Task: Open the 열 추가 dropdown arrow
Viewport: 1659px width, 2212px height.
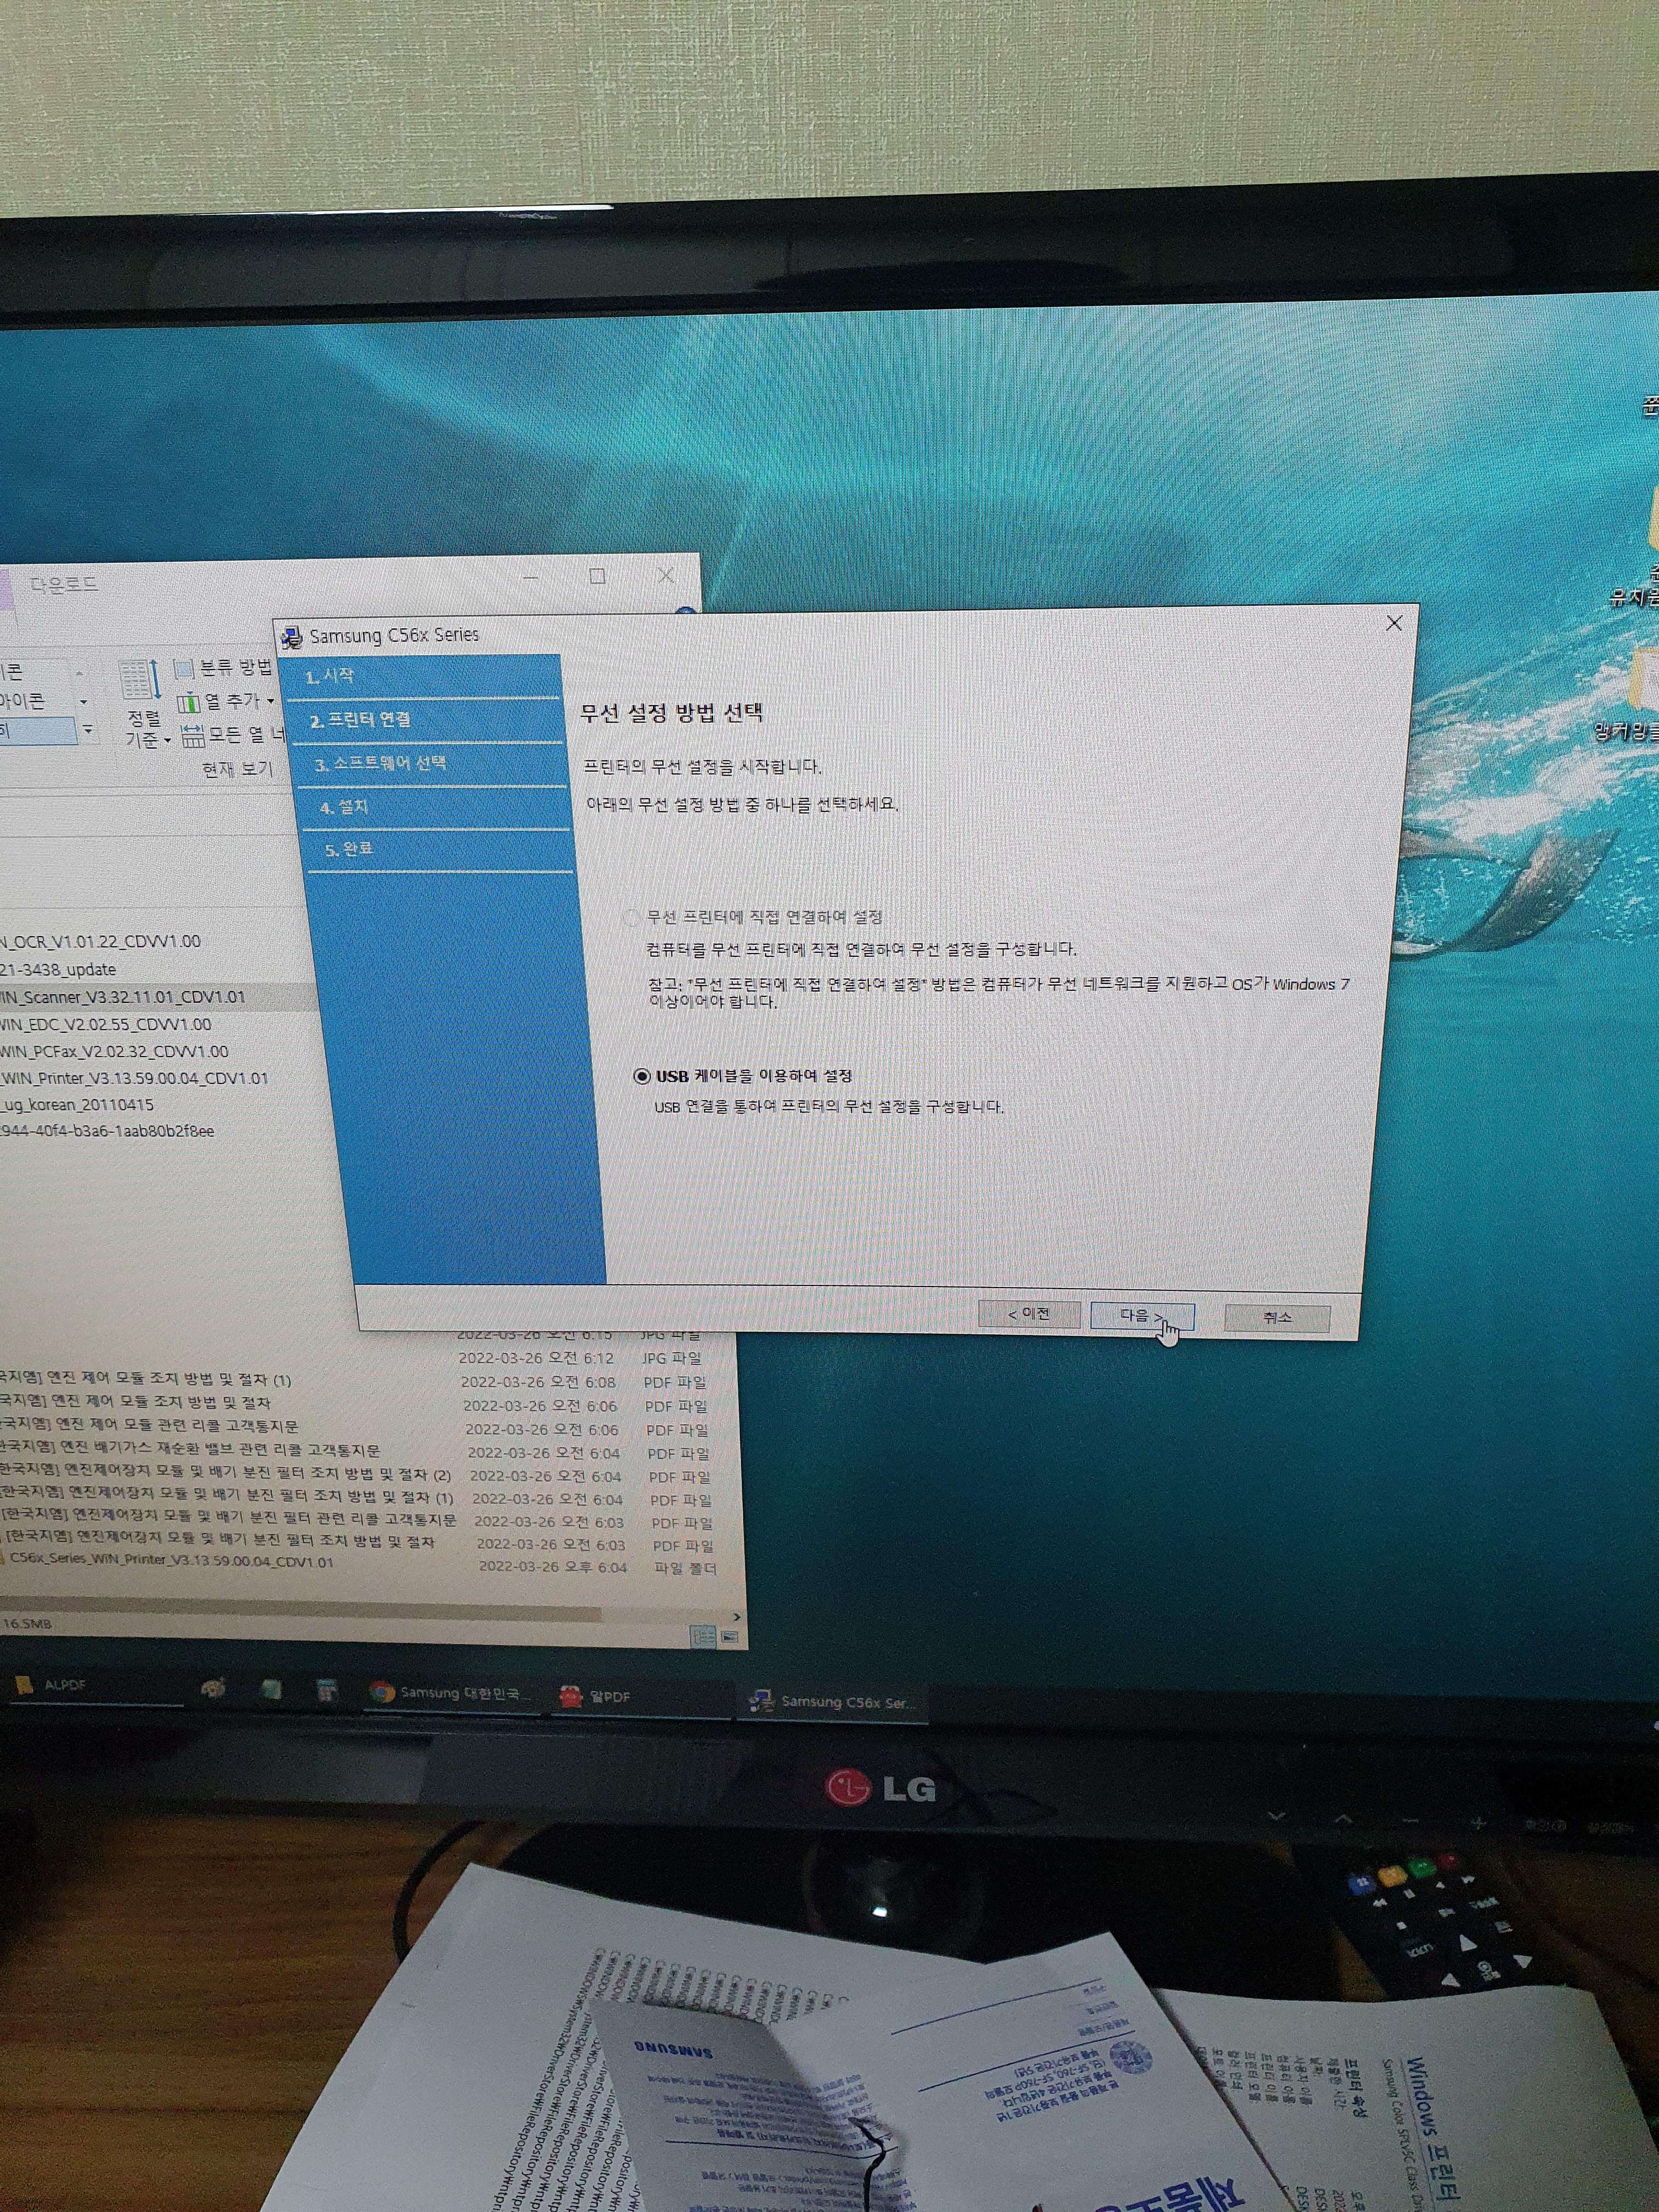Action: coord(271,701)
